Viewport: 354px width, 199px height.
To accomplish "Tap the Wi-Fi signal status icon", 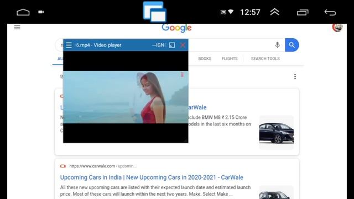I will [x=231, y=12].
